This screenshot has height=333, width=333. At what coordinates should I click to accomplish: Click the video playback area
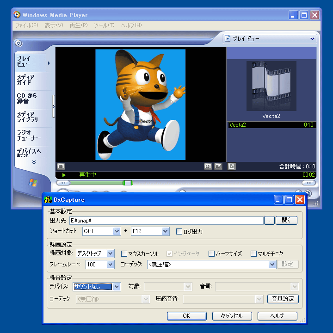(x=141, y=105)
